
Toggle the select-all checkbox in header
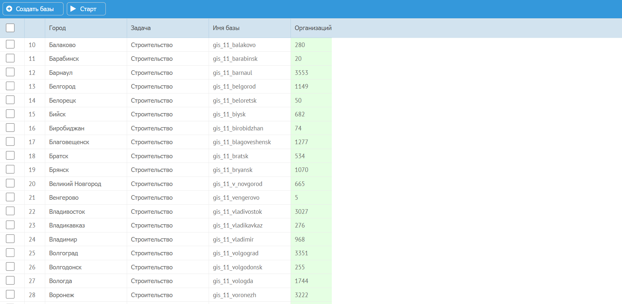pos(10,28)
